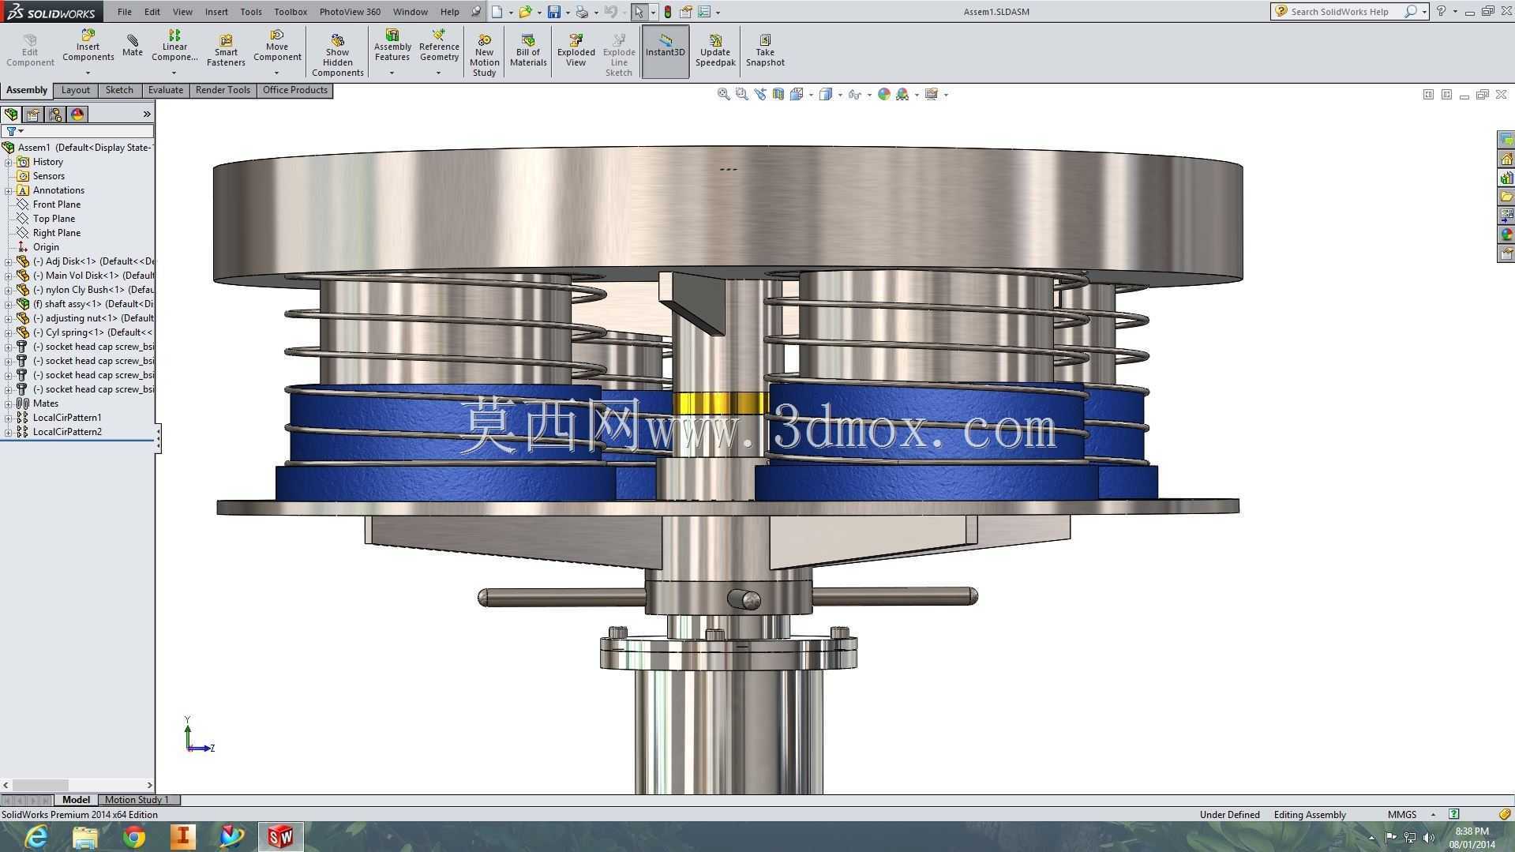
Task: Open the PhotoView 360 menu
Action: [x=350, y=12]
